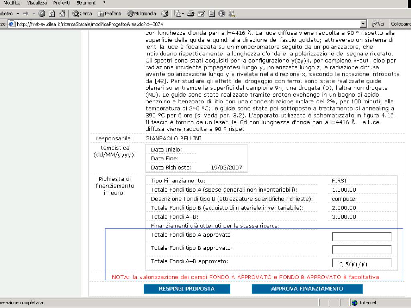The image size is (411, 308).
Task: Click the Data Fine label
Action: 165,159
